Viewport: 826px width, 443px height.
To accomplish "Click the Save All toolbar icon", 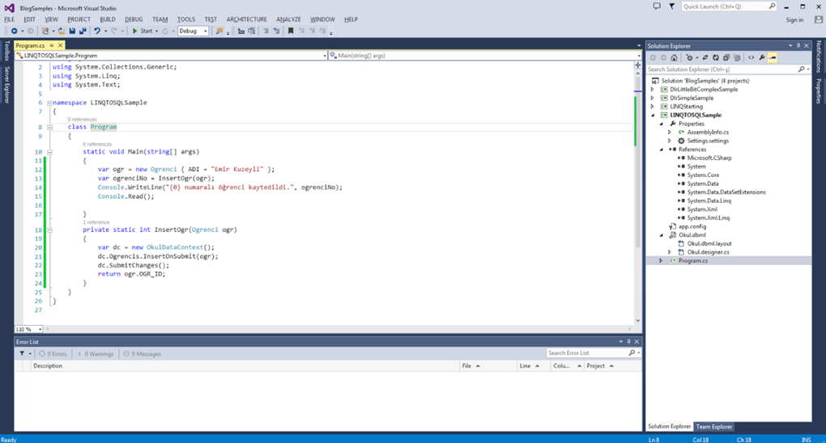I will [x=83, y=31].
